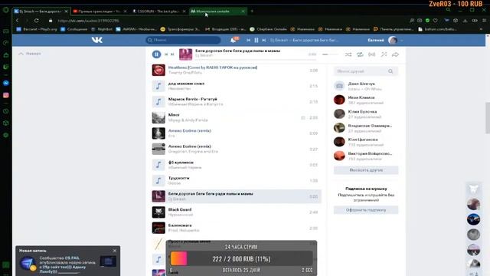Toggle shuffle mode in the audio player

(x=348, y=54)
